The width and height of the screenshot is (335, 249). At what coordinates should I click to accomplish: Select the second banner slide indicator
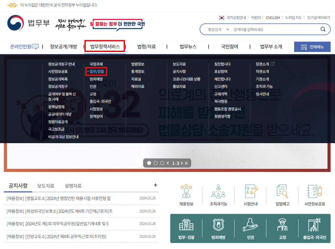tap(156, 163)
